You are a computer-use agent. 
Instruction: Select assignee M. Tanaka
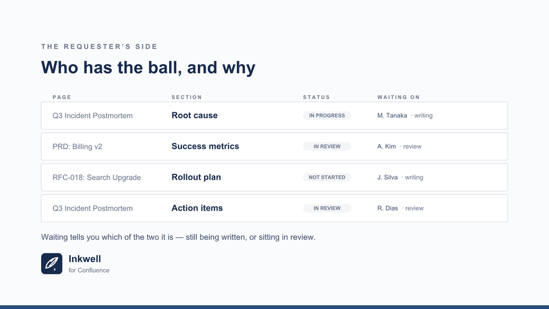(x=392, y=115)
